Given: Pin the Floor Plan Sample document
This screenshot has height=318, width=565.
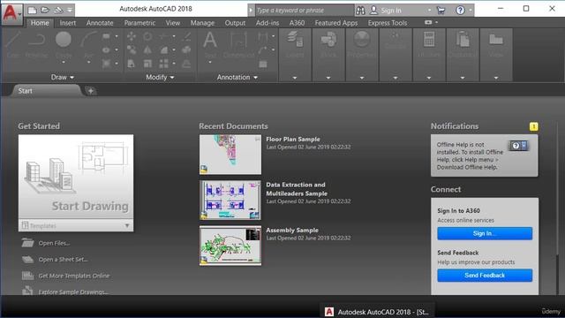Looking at the screenshot, I should click(x=257, y=139).
